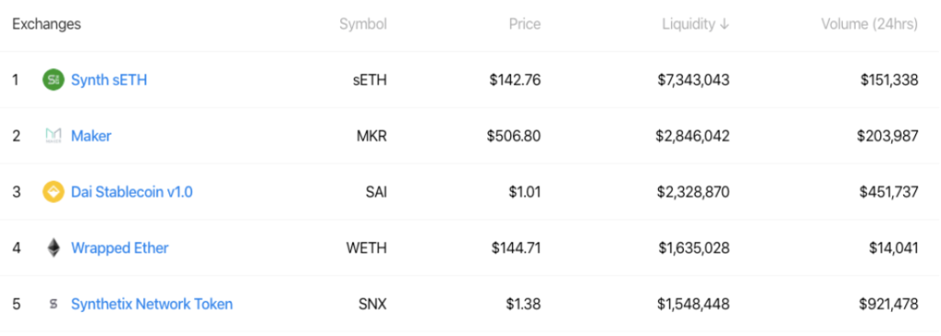The height and width of the screenshot is (336, 941).
Task: Click the Maker logo icon
Action: (52, 136)
